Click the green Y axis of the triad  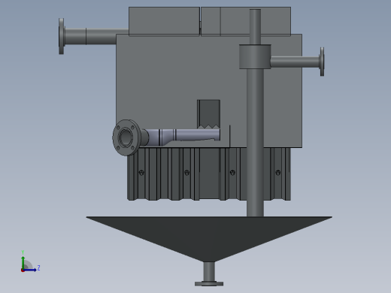coord(23,262)
